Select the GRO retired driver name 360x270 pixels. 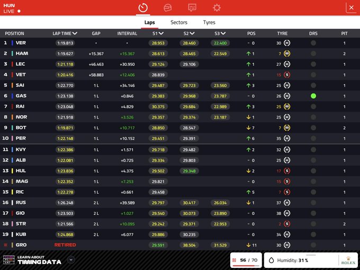21,245
